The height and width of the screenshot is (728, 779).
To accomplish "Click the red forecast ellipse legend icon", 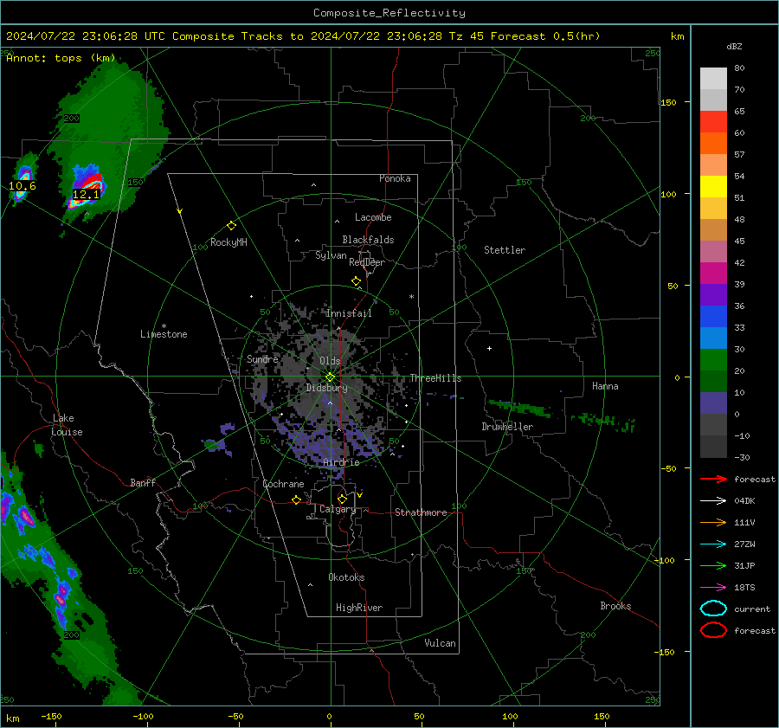I will click(713, 630).
